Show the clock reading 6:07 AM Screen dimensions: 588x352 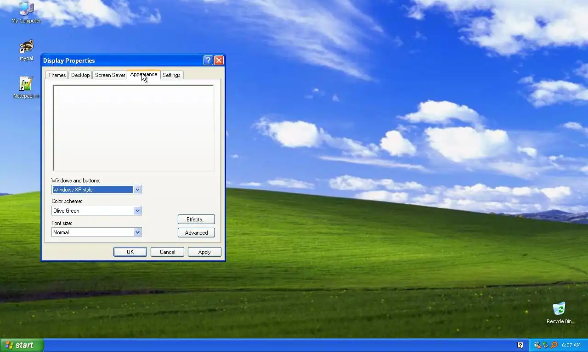point(571,345)
